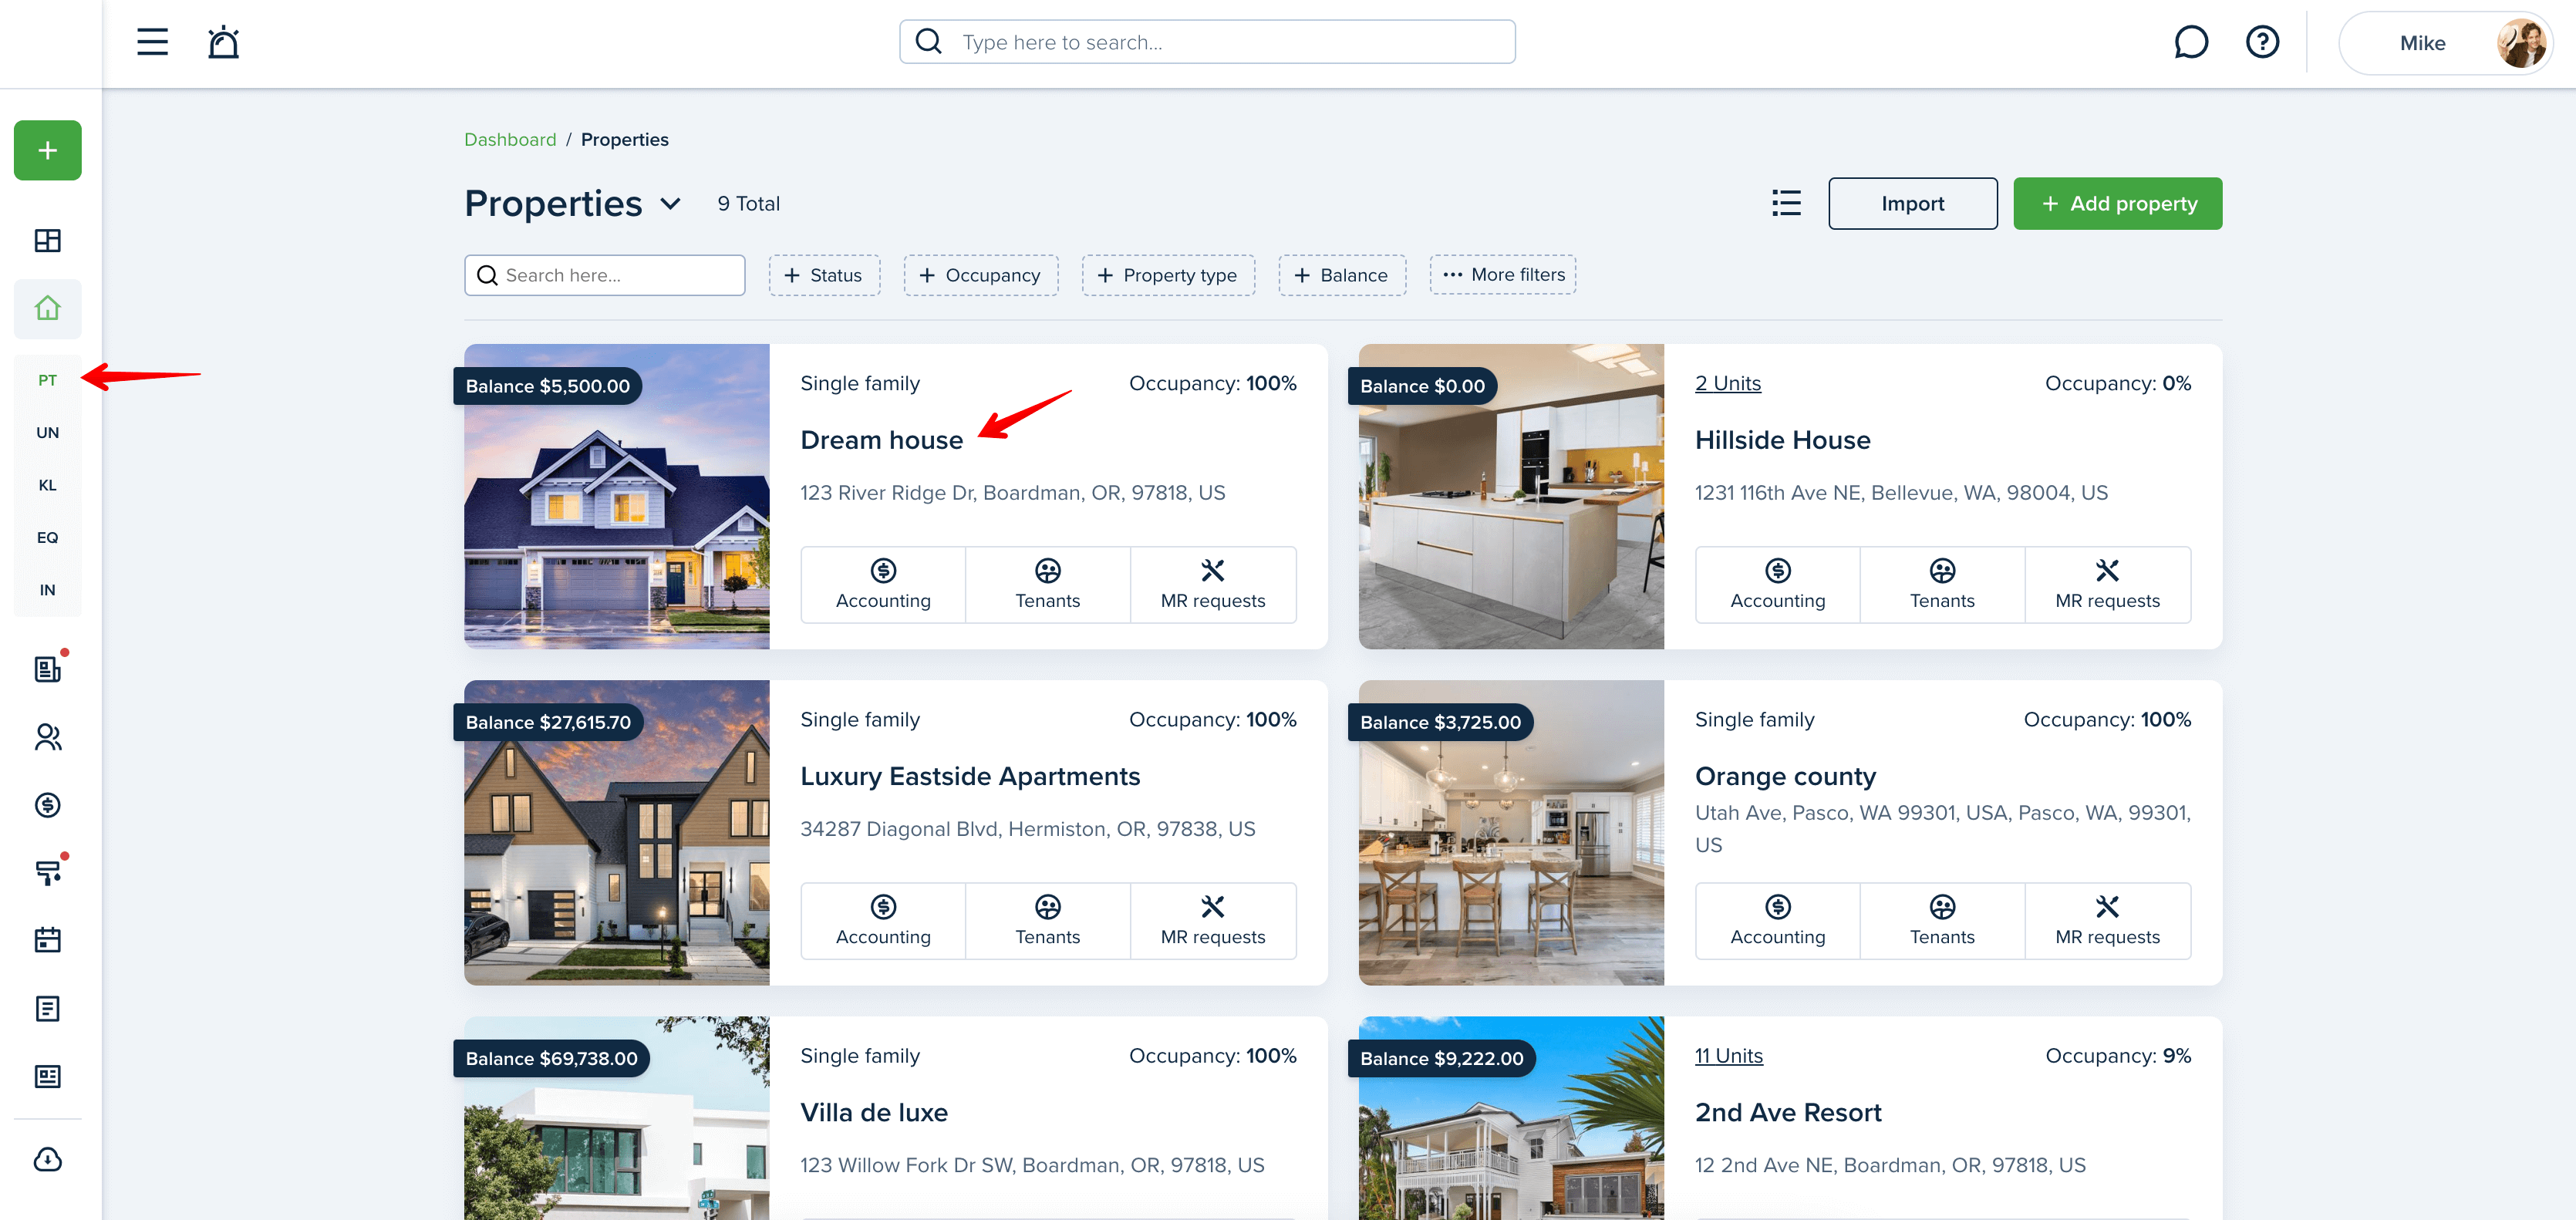2576x1220 pixels.
Task: Open Accounting for Hillside House
Action: [1777, 585]
